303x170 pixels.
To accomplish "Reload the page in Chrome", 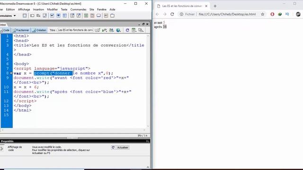I will pyautogui.click(x=172, y=14).
